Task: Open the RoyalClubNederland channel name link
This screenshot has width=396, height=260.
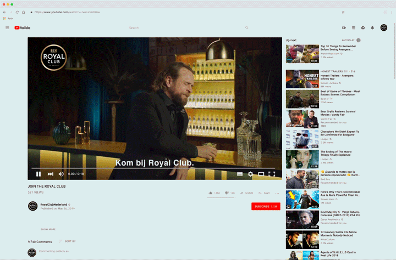Action: pos(54,205)
